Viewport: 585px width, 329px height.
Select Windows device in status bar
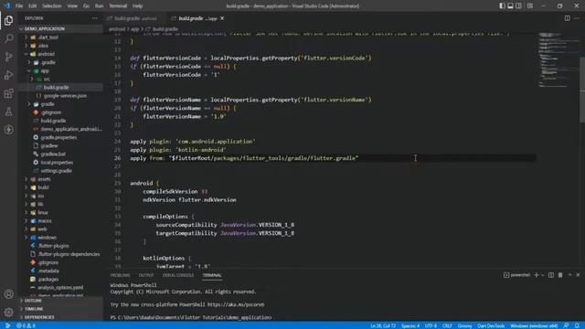coord(534,325)
